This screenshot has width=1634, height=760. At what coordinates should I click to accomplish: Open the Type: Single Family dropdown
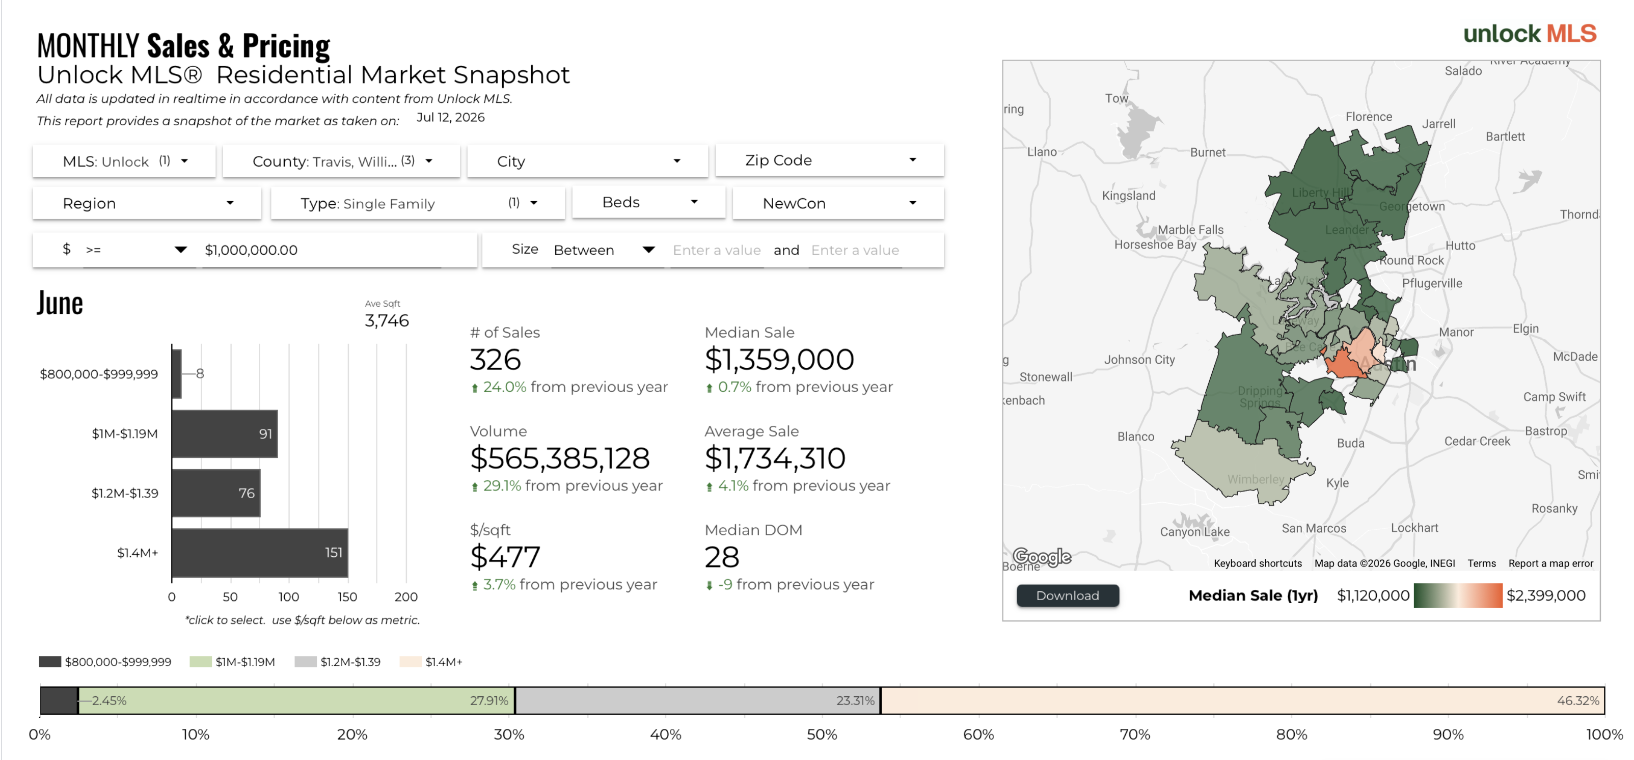(417, 203)
